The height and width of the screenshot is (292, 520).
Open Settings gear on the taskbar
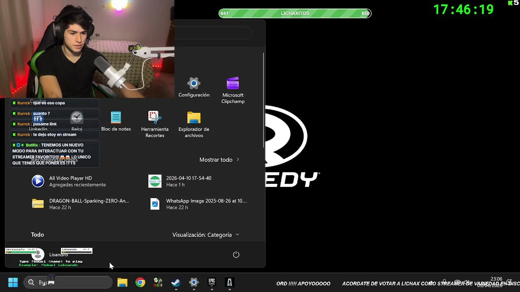(194, 282)
